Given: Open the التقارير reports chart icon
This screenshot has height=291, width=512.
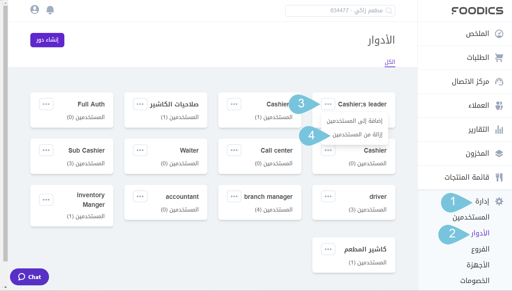Looking at the screenshot, I should (x=499, y=130).
